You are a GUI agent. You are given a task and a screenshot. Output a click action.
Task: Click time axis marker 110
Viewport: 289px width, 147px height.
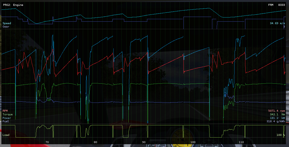pyautogui.click(x=241, y=142)
